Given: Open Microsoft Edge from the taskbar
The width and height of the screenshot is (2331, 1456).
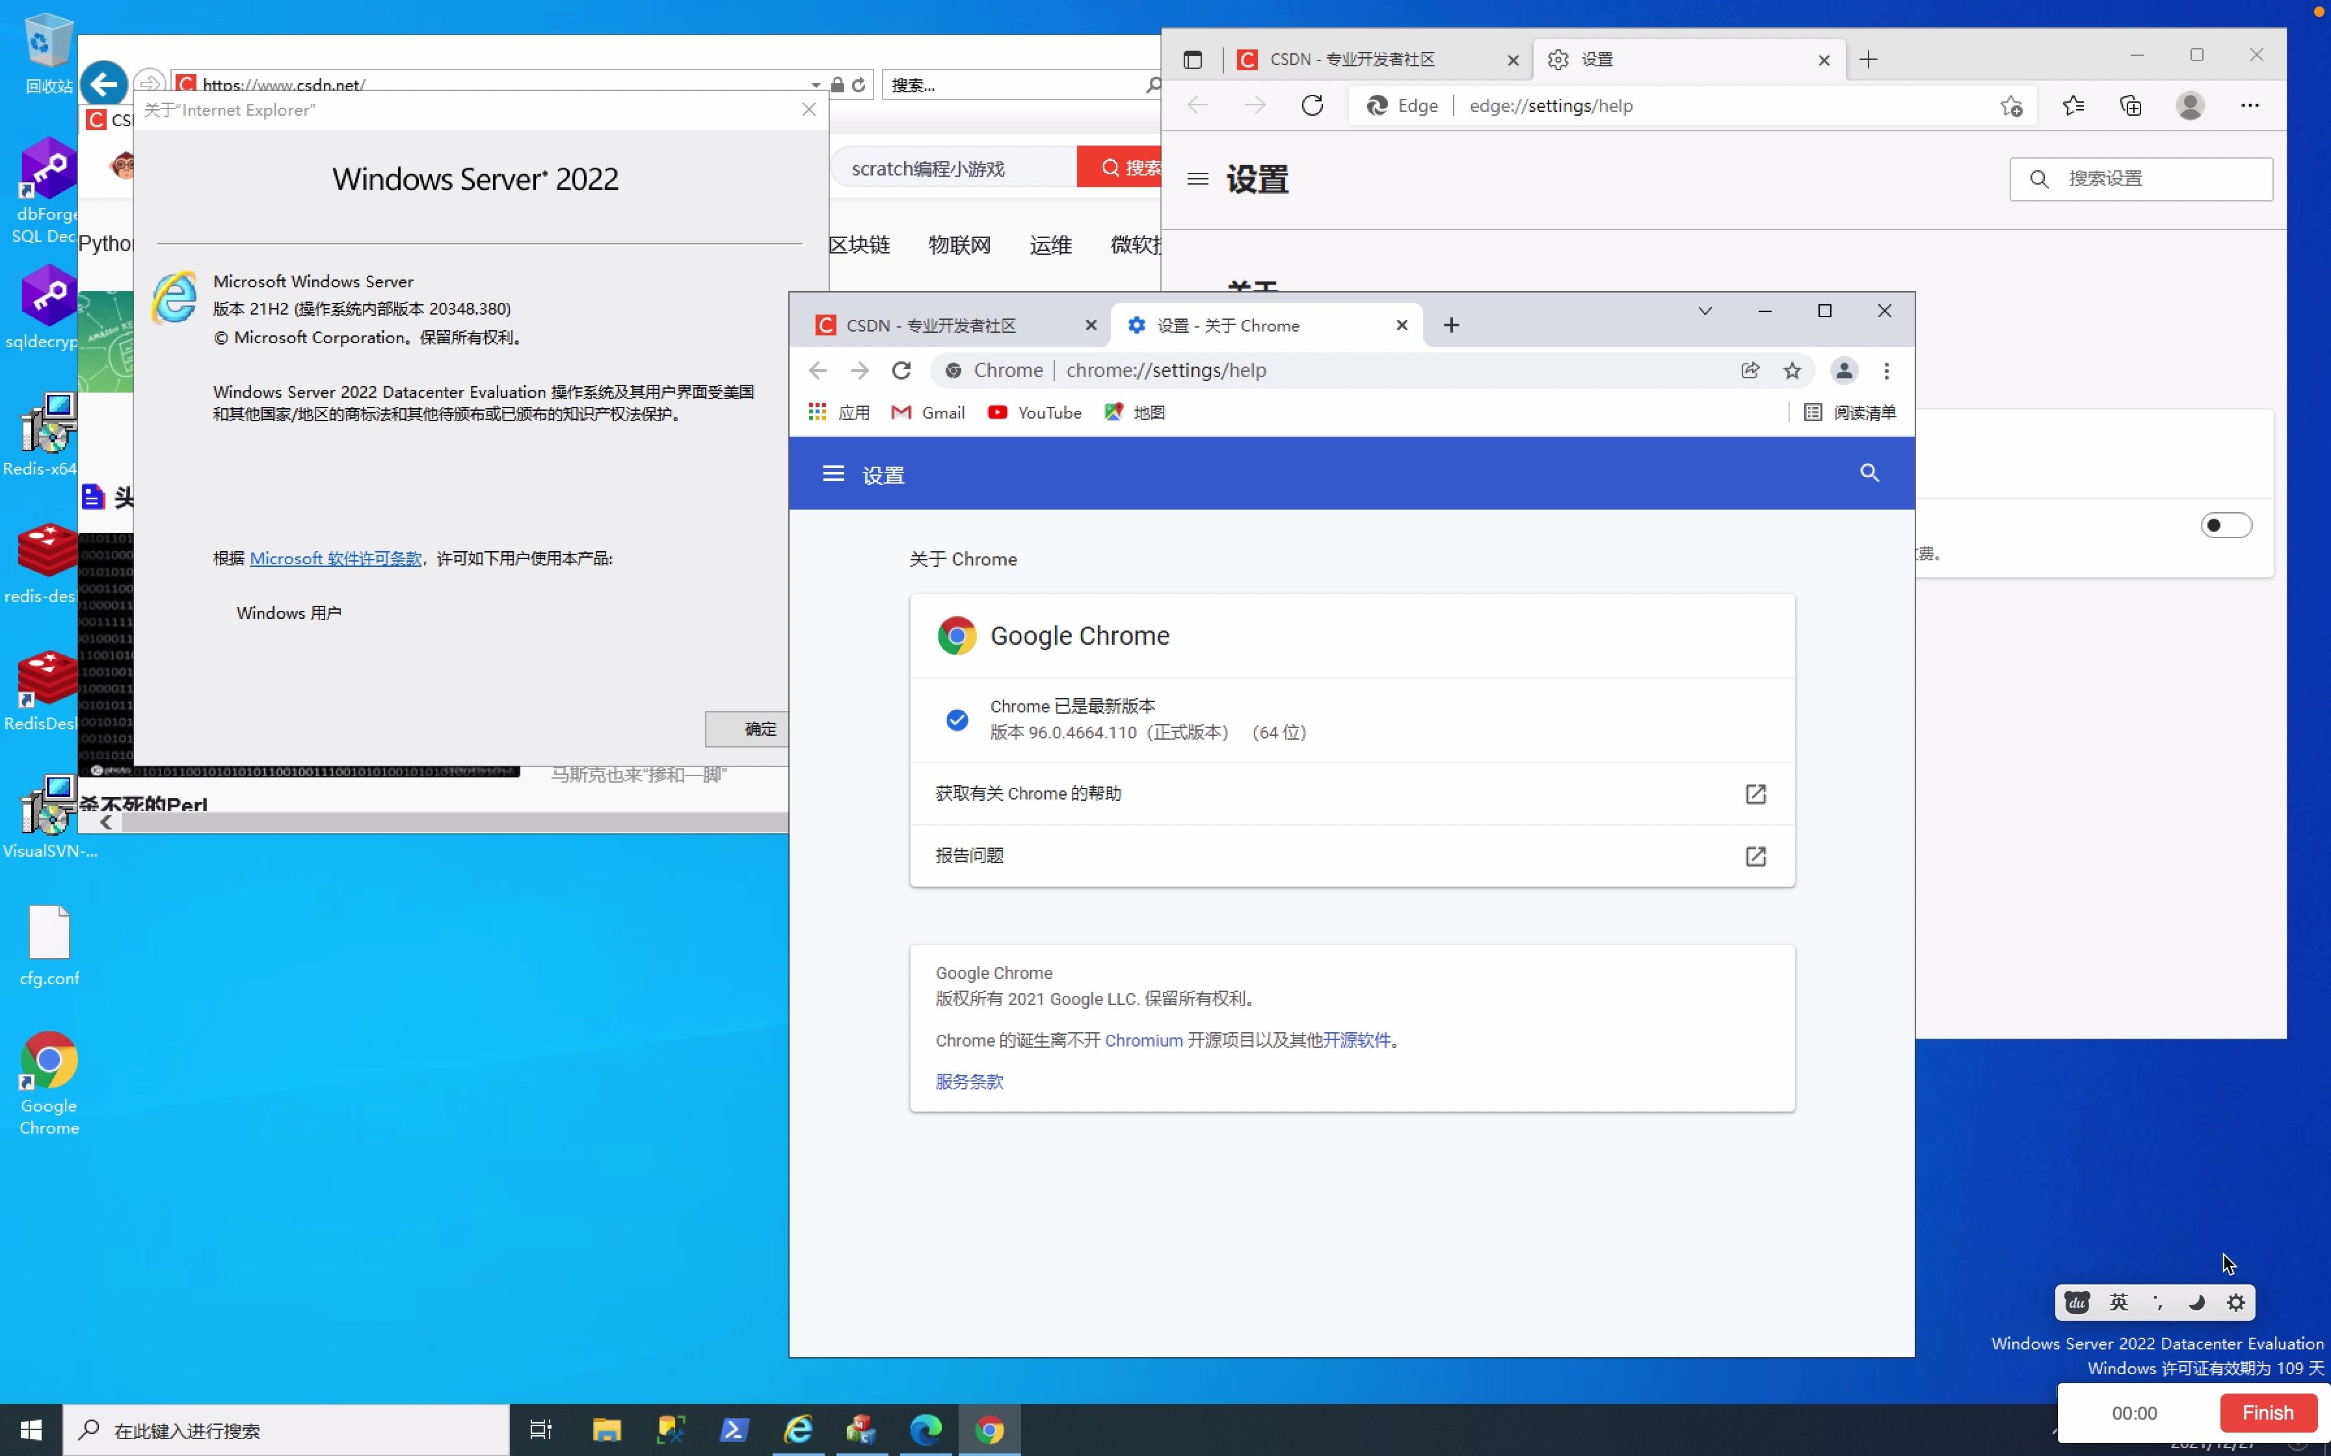Looking at the screenshot, I should coord(926,1430).
